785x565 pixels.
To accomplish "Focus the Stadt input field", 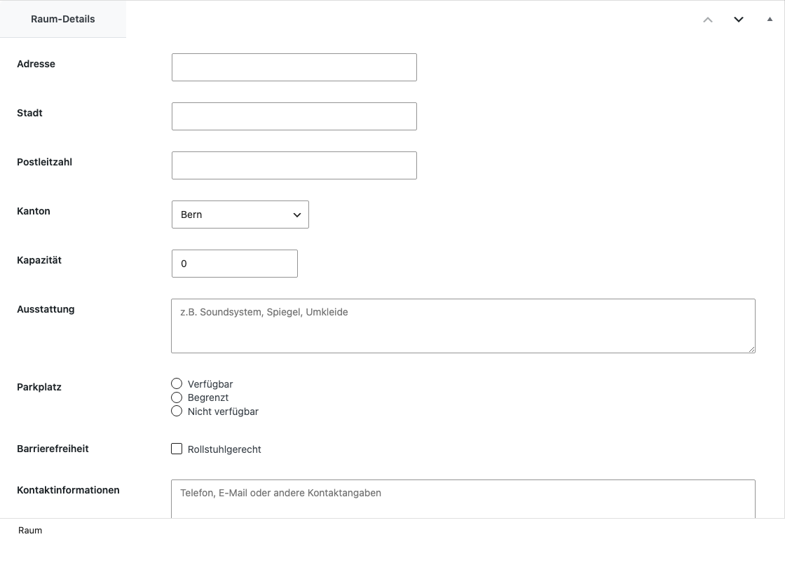I will (x=294, y=116).
